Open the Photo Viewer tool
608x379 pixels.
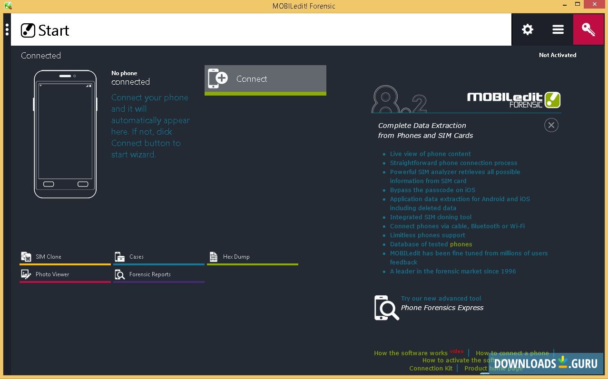tap(65, 275)
